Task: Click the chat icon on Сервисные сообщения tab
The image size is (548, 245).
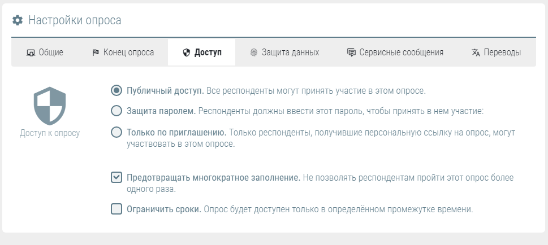Action: point(351,53)
